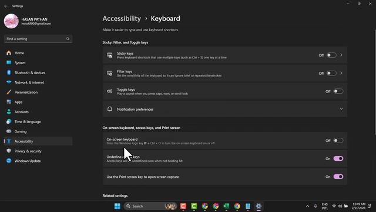Click the Accessibility figure icon in sidebar
This screenshot has width=376, height=212.
coord(9,141)
